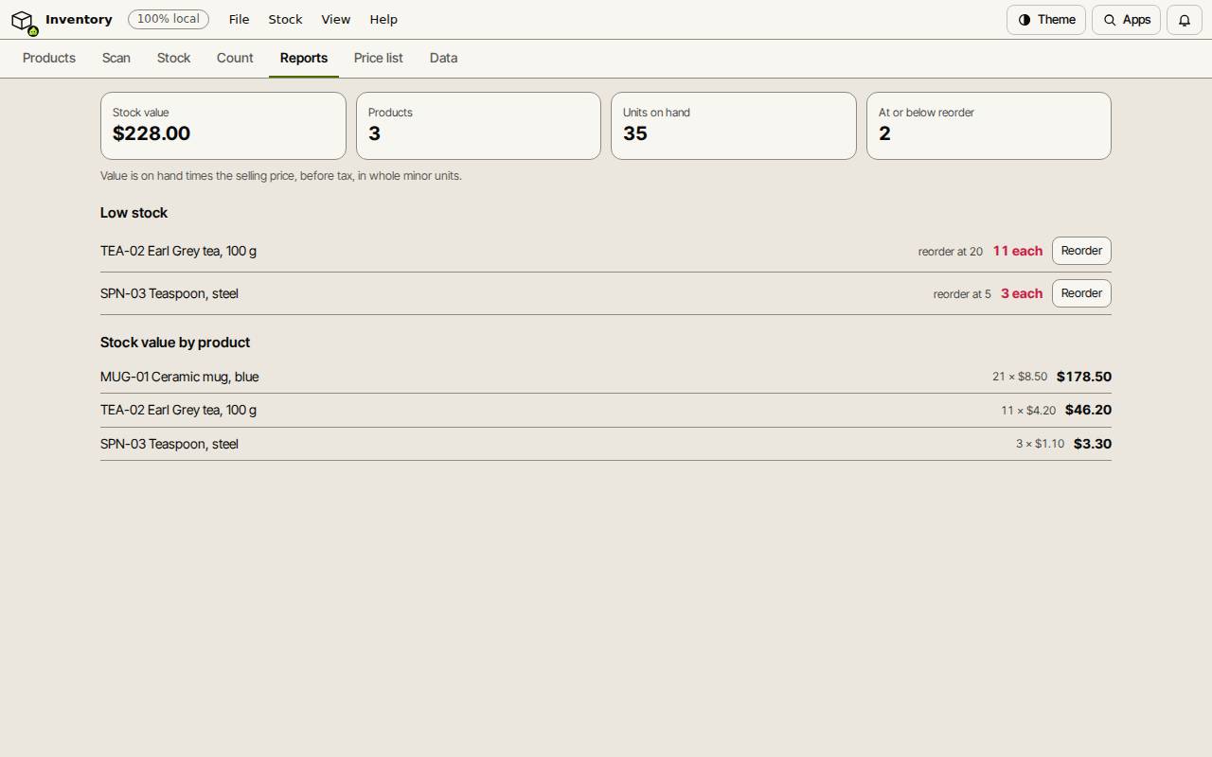Click the 'Low stock' heading
1212x757 pixels.
134,213
